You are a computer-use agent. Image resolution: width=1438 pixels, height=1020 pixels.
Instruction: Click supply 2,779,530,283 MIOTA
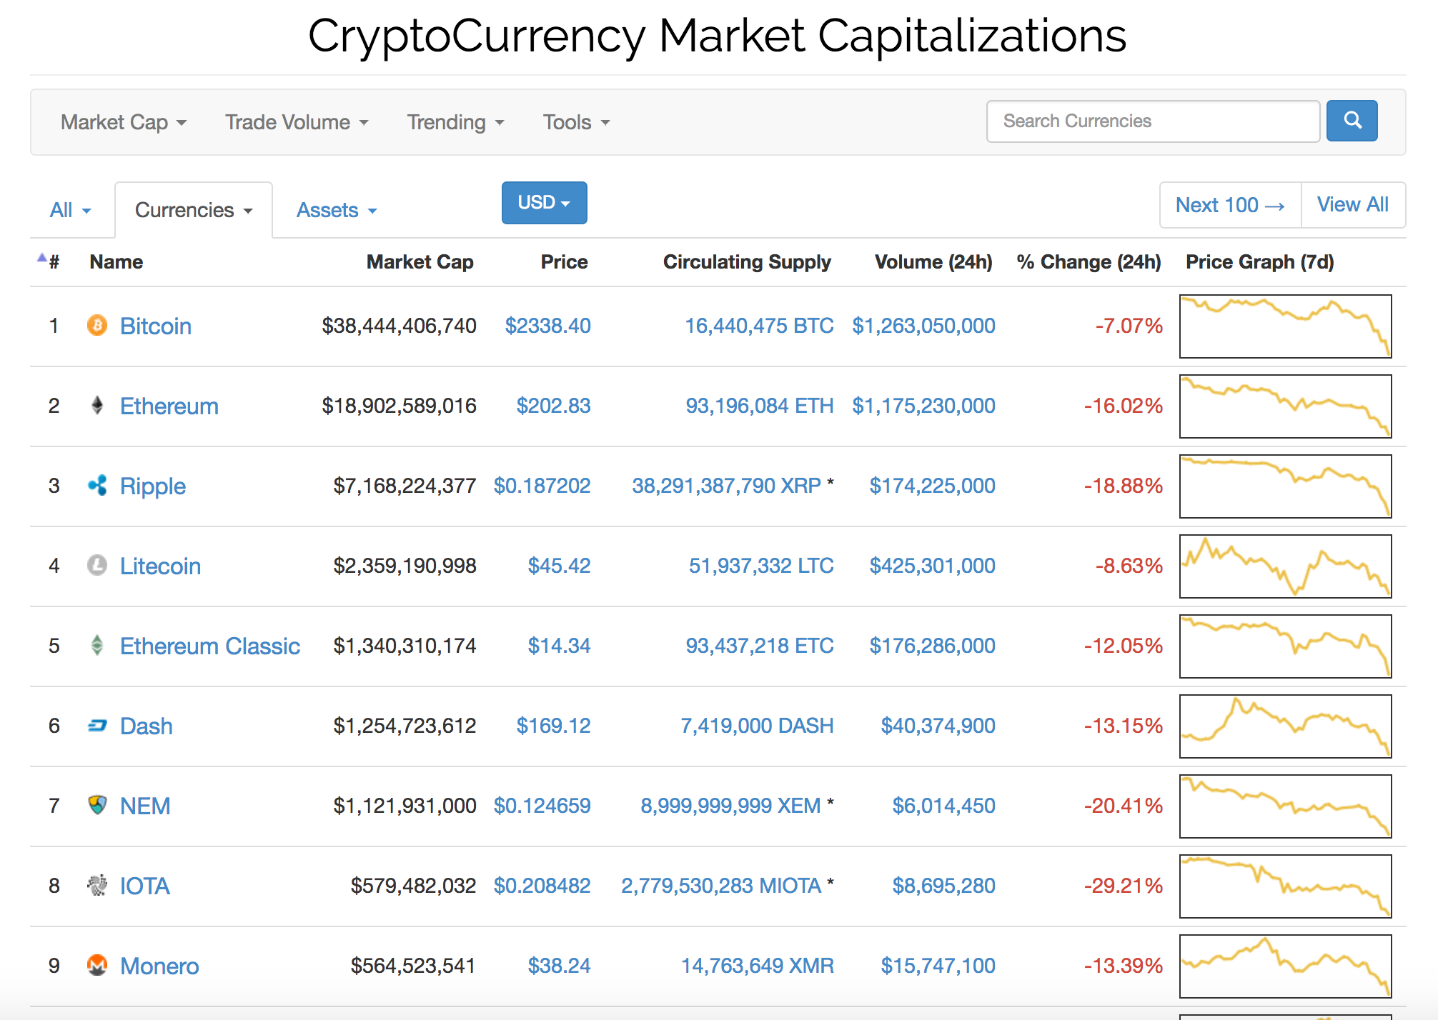pyautogui.click(x=721, y=886)
